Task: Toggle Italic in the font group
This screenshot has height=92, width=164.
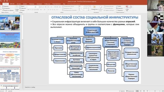Action: pyautogui.click(x=30, y=10)
